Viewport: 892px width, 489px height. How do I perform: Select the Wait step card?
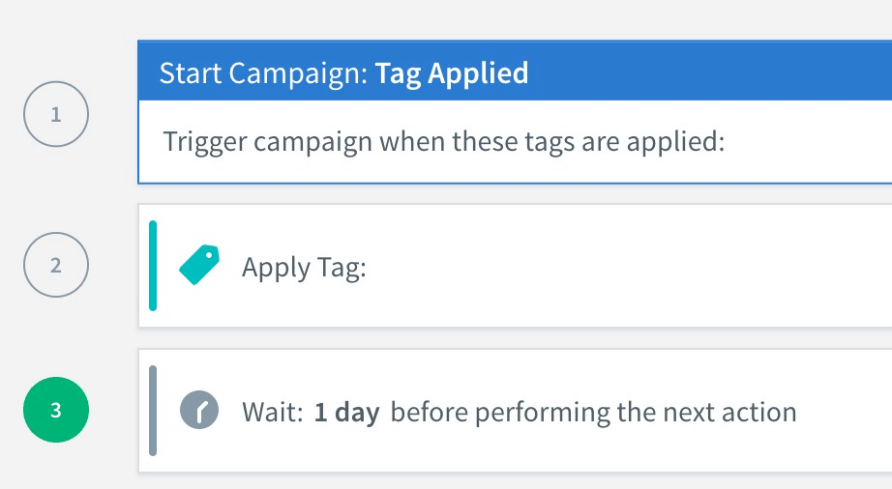(515, 411)
